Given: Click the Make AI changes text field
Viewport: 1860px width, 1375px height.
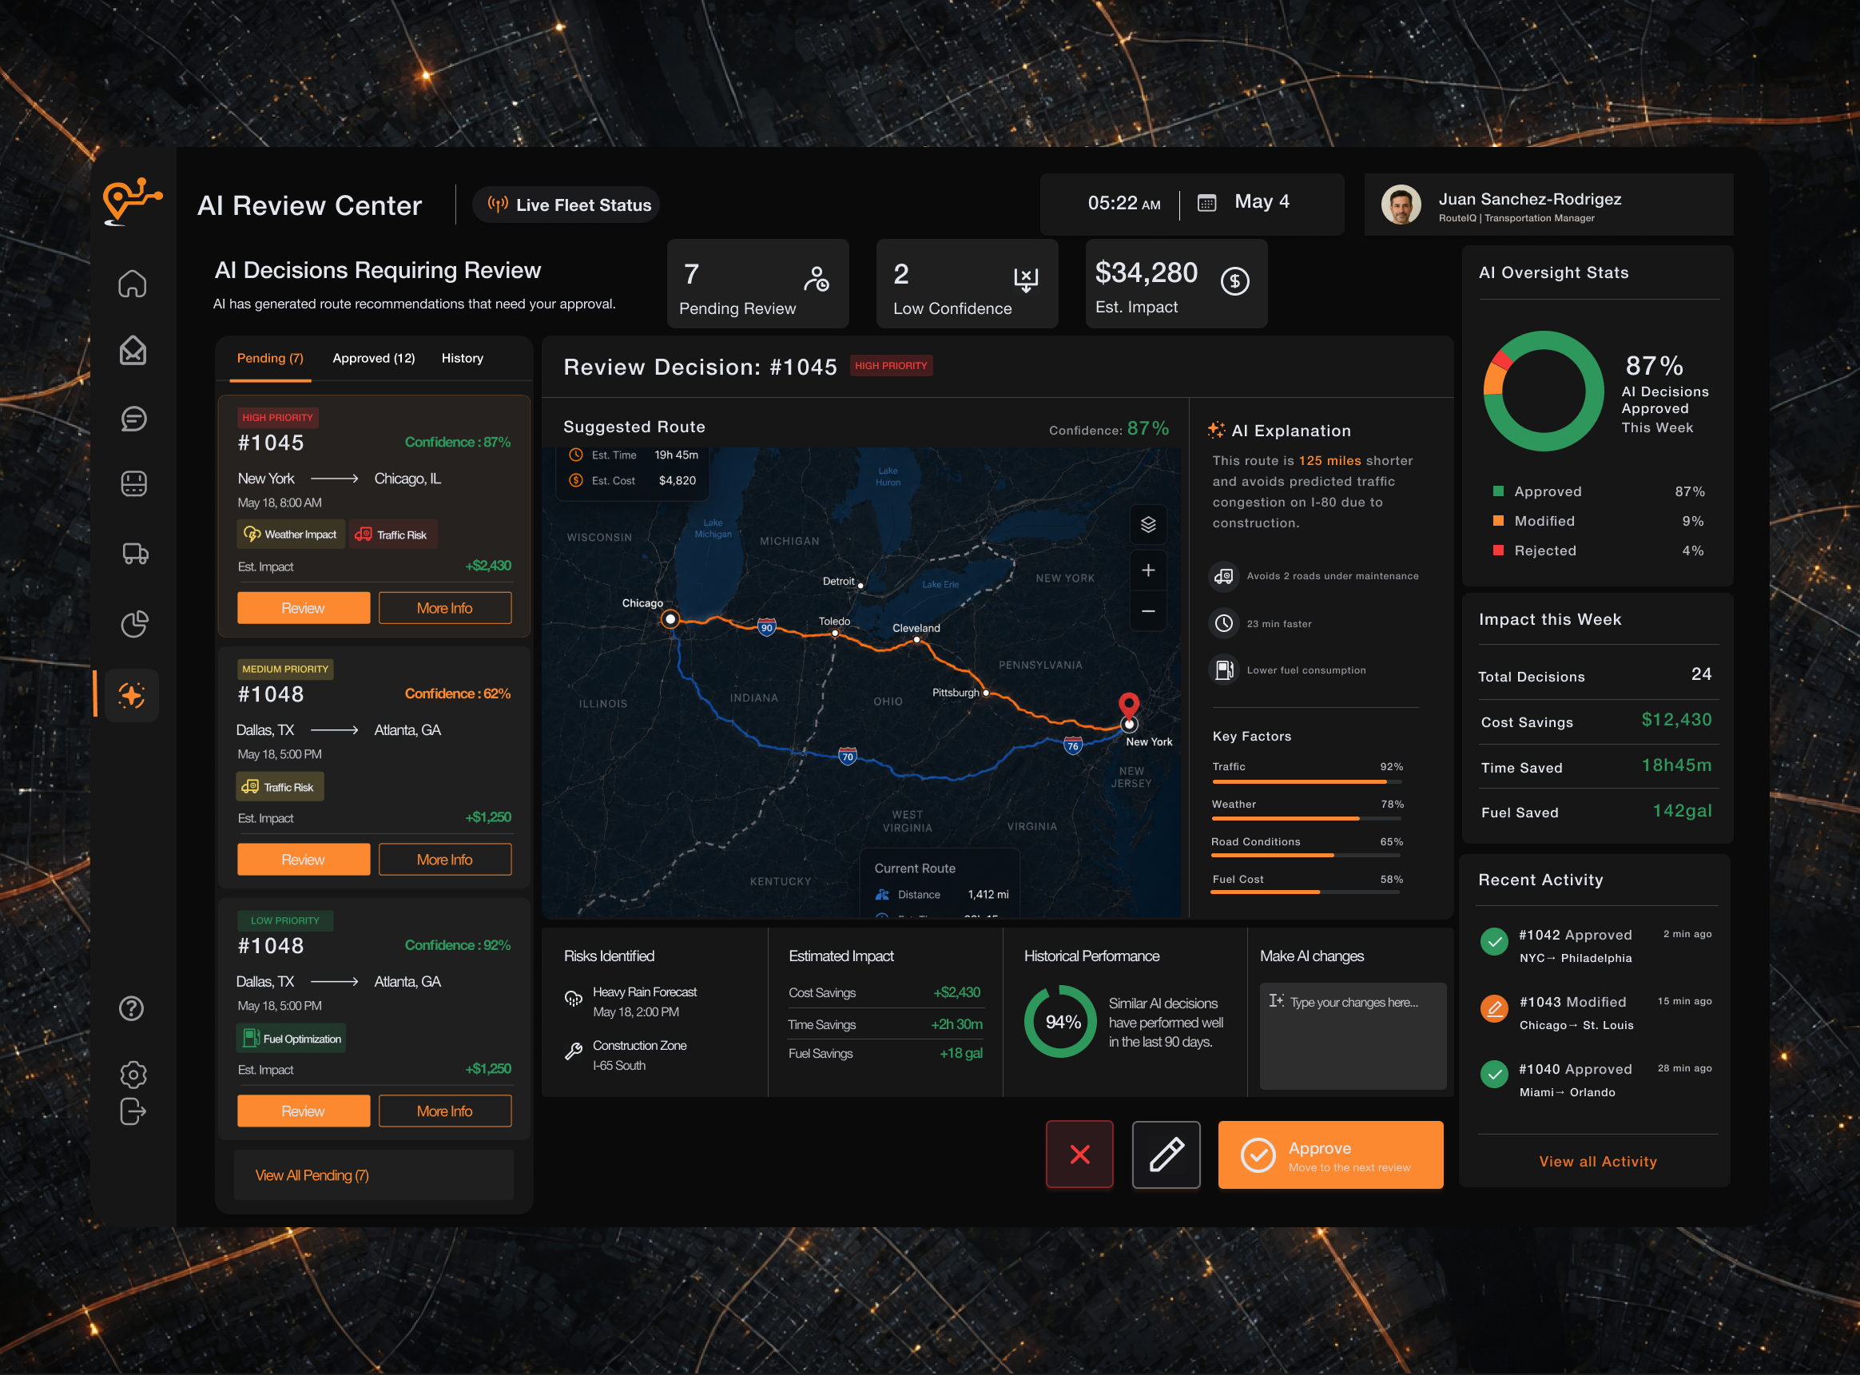Looking at the screenshot, I should tap(1353, 1035).
